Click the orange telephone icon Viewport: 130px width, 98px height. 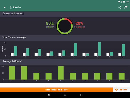tap(116, 90)
